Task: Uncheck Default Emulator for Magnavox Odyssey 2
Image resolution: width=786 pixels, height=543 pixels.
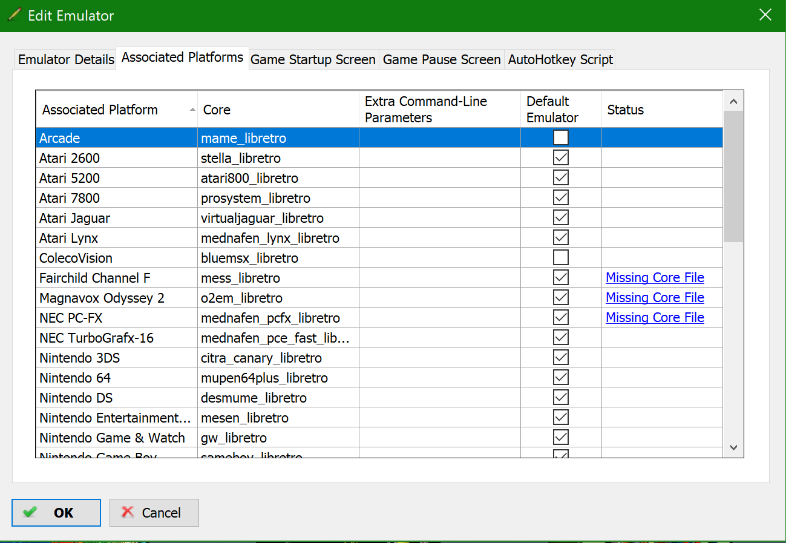Action: pyautogui.click(x=561, y=298)
